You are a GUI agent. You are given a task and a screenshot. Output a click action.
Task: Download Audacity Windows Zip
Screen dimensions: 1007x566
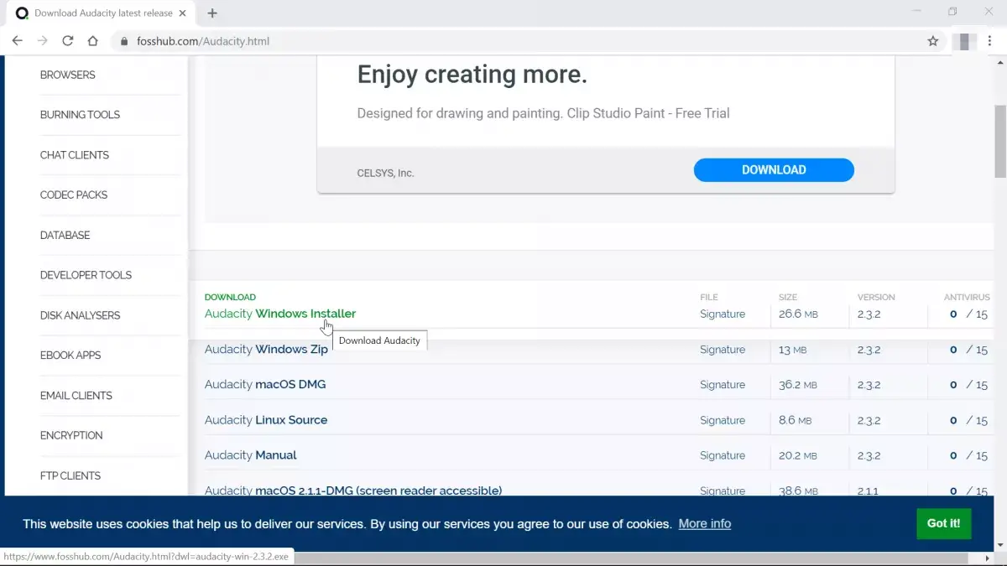(266, 349)
